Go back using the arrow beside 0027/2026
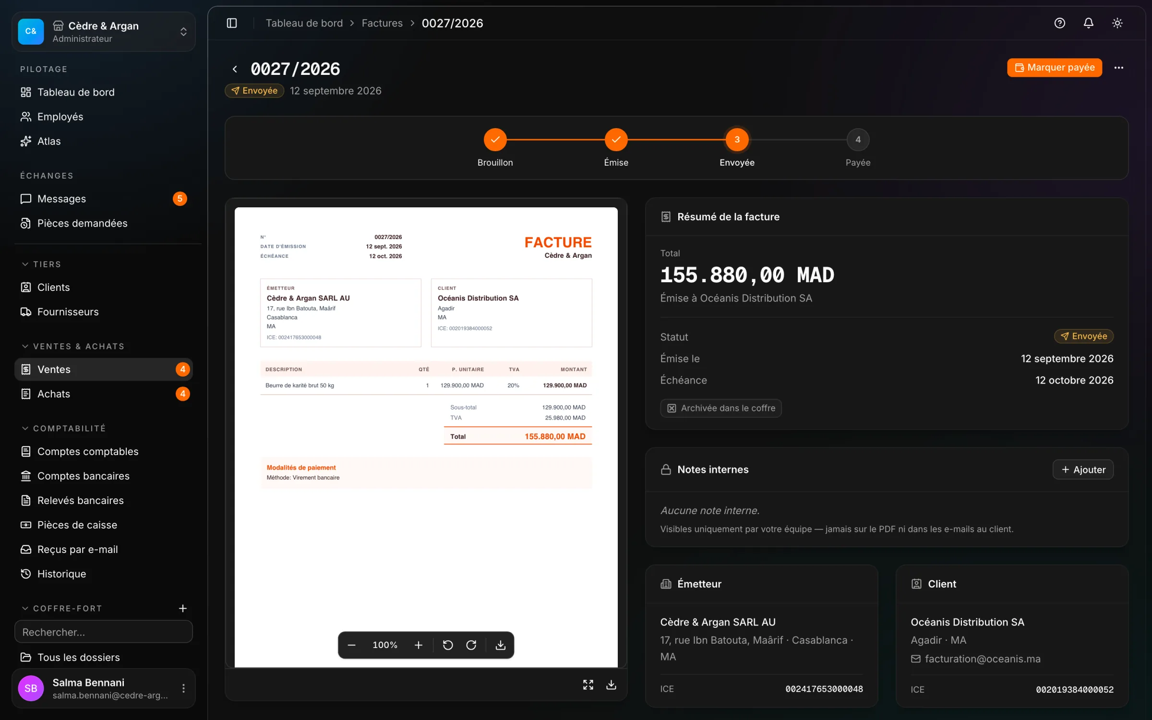Image resolution: width=1152 pixels, height=720 pixels. pos(235,69)
